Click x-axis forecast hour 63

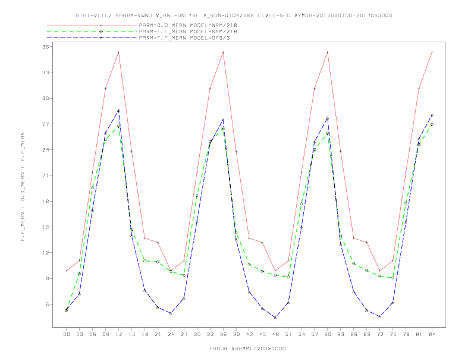(x=341, y=334)
